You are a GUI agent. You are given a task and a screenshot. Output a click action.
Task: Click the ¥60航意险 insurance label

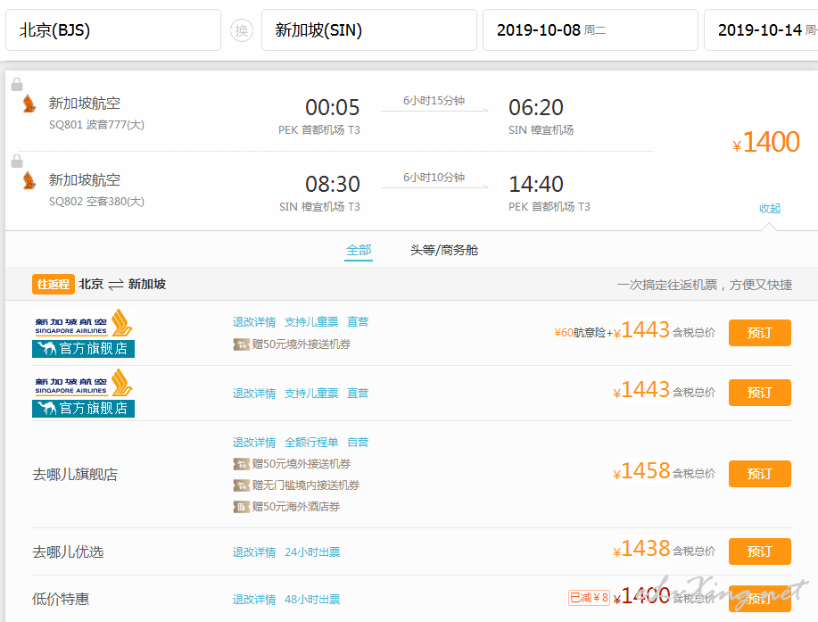[580, 333]
